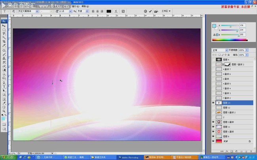
Task: Select the Horizontal Type tool in toolbox
Action: [4, 87]
